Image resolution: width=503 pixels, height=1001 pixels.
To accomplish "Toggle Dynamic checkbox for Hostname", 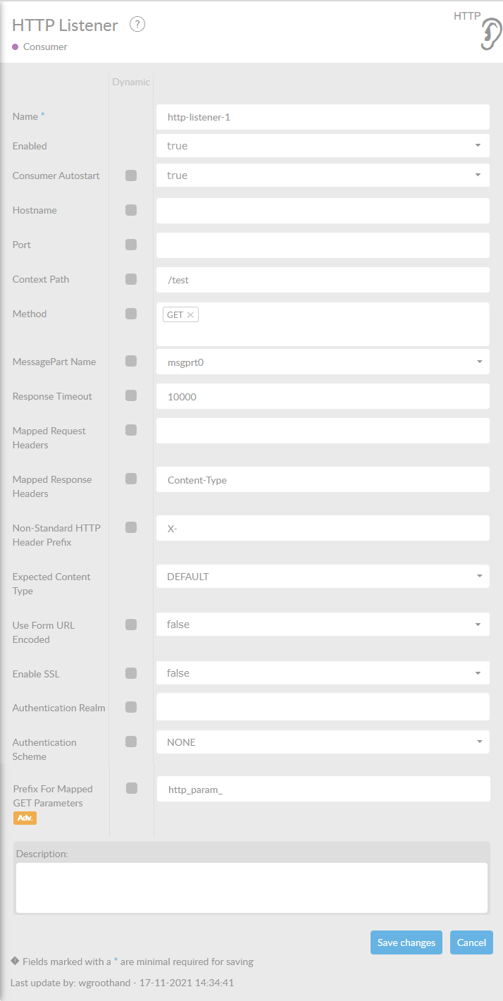I will pos(131,210).
